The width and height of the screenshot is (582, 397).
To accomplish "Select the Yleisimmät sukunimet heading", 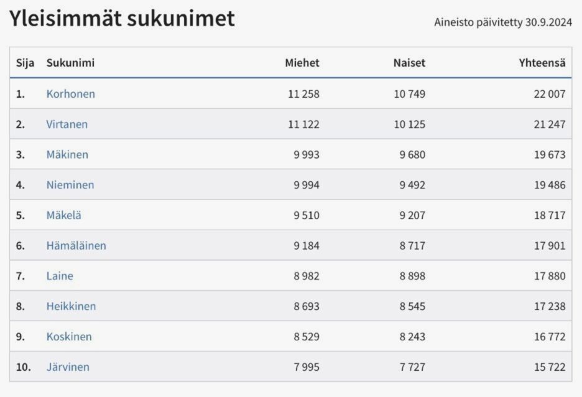I will pyautogui.click(x=122, y=18).
